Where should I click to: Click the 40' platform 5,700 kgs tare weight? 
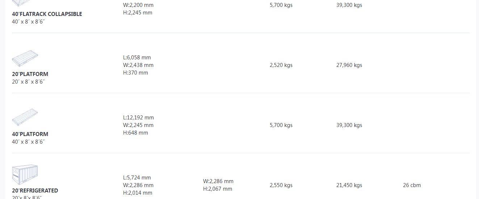[281, 125]
